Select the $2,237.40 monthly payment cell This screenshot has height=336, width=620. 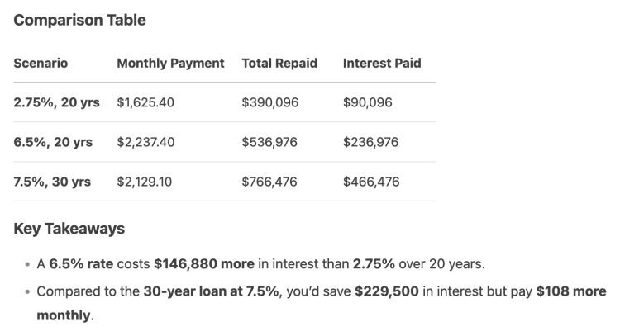[x=145, y=142]
